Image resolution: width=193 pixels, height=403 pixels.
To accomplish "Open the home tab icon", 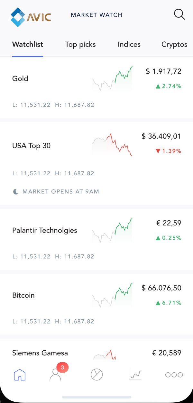I will (x=20, y=375).
